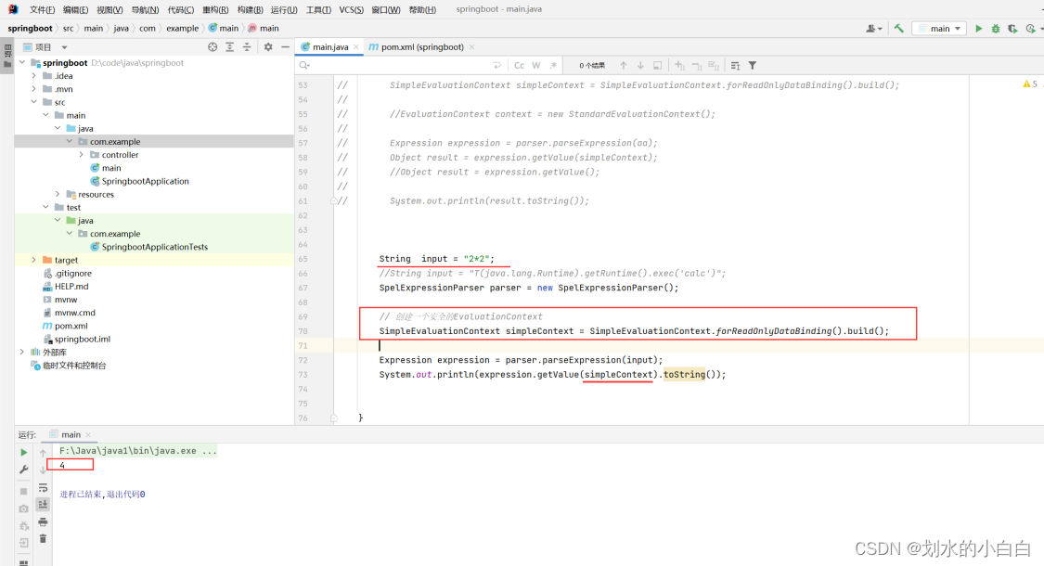Expand the .idea folder
Viewport: 1044px width, 566px height.
tap(34, 76)
